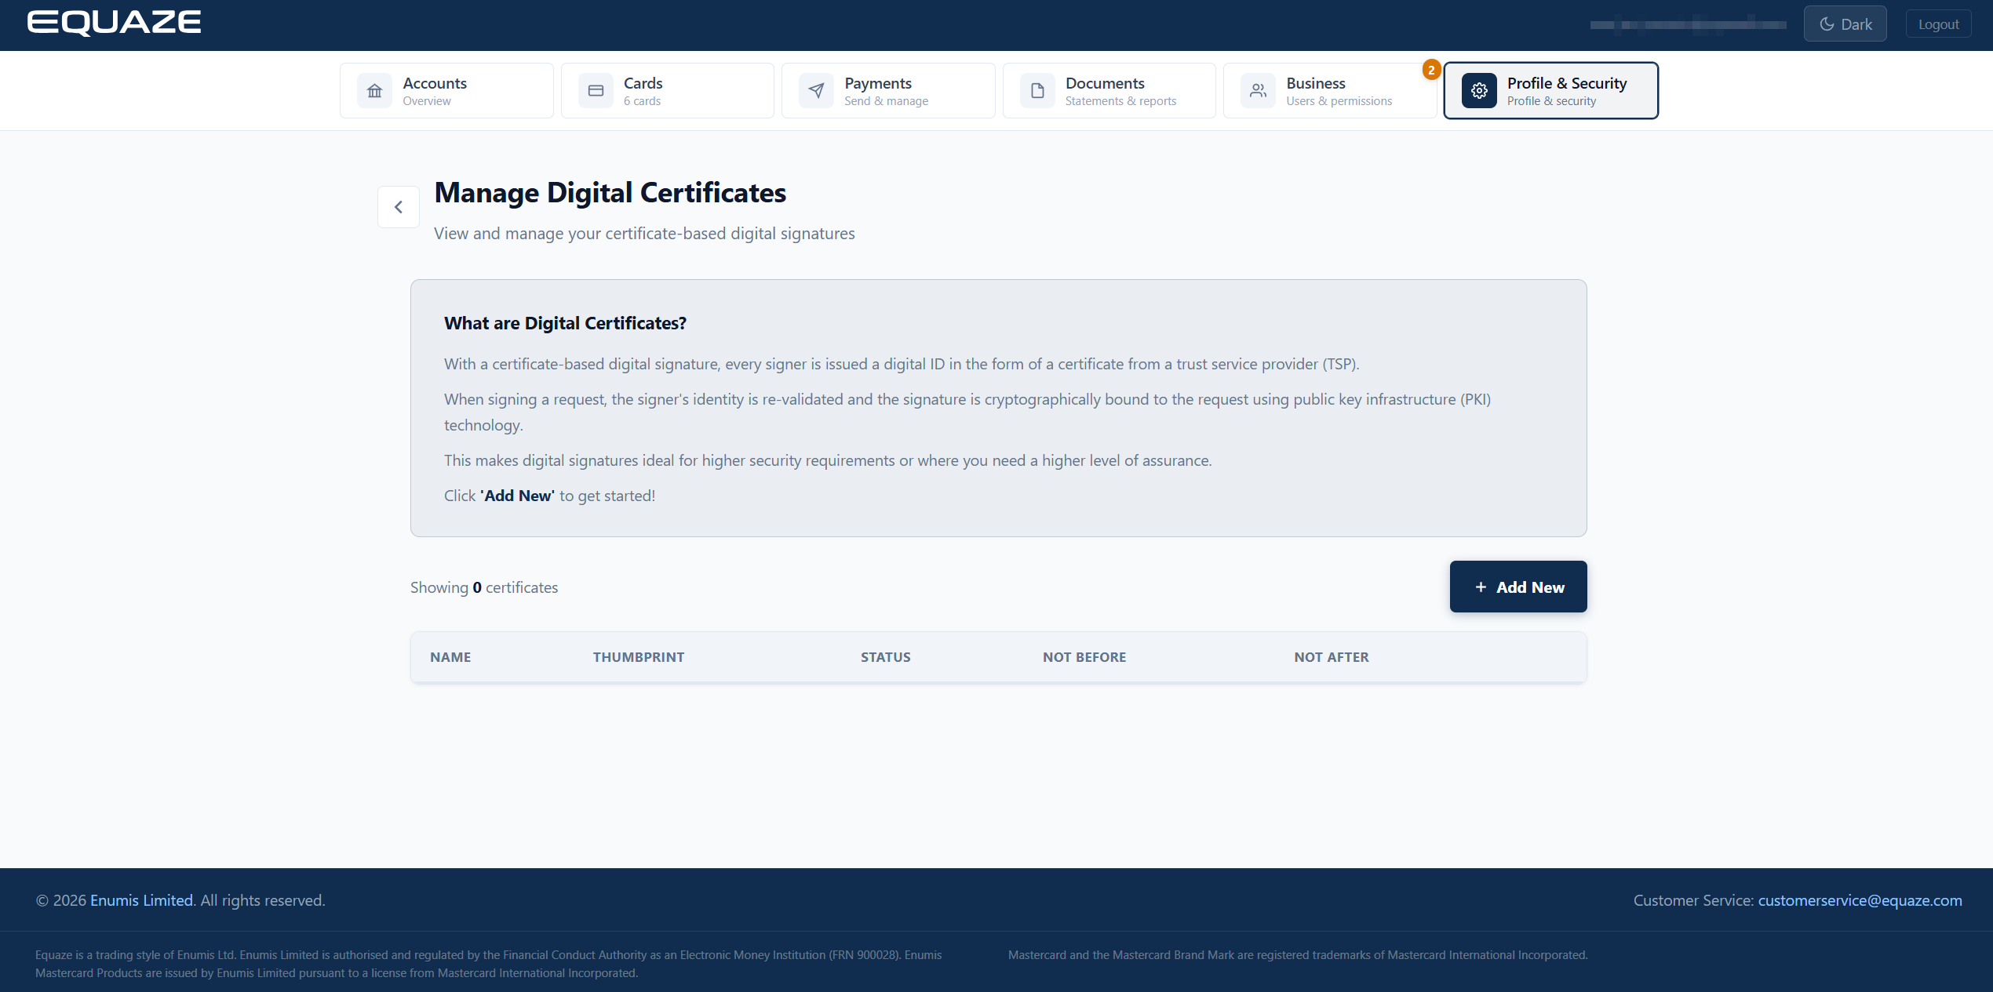Go to Documents Statements & reports

click(x=1109, y=91)
